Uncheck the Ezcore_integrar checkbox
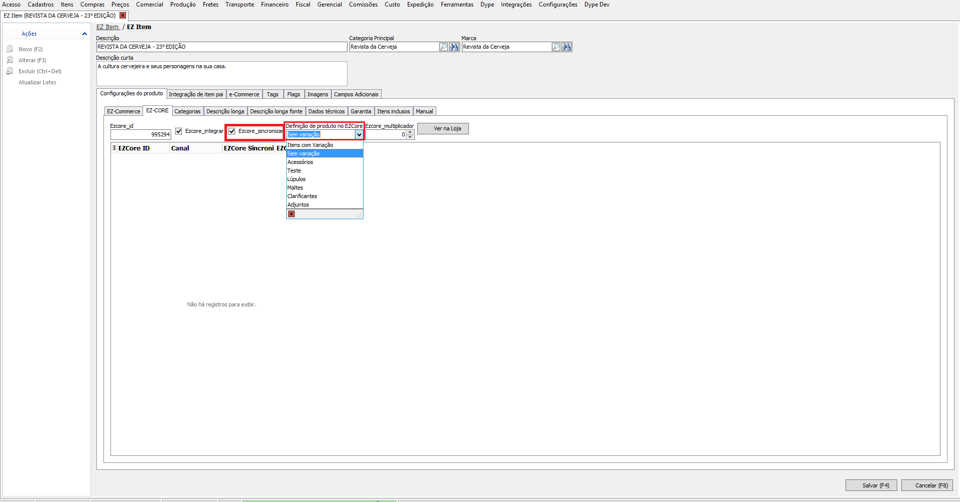 point(178,131)
